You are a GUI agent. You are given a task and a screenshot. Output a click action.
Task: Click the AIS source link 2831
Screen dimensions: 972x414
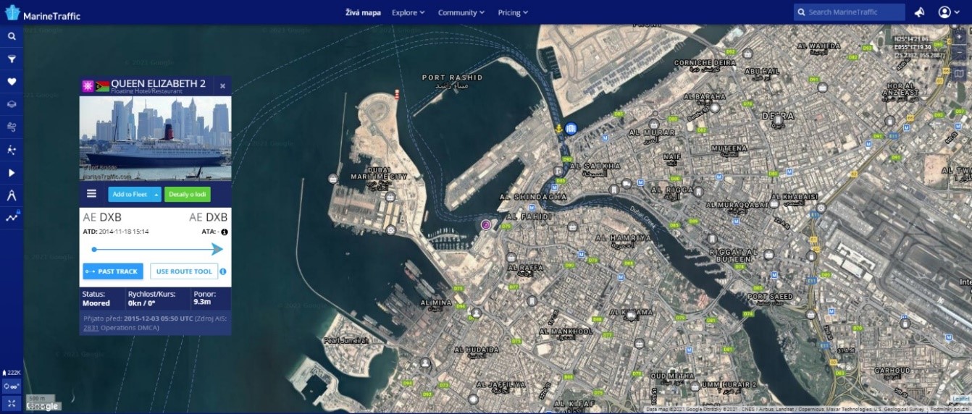(x=91, y=328)
